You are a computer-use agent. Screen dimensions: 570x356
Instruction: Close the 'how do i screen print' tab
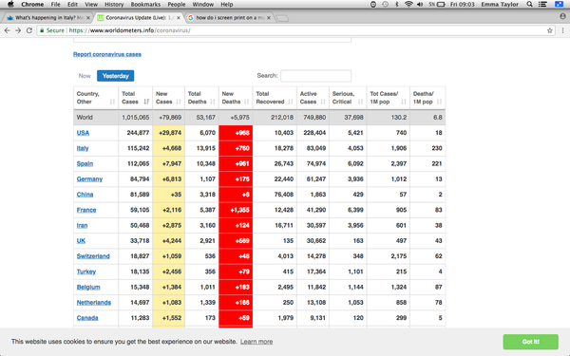pos(269,17)
